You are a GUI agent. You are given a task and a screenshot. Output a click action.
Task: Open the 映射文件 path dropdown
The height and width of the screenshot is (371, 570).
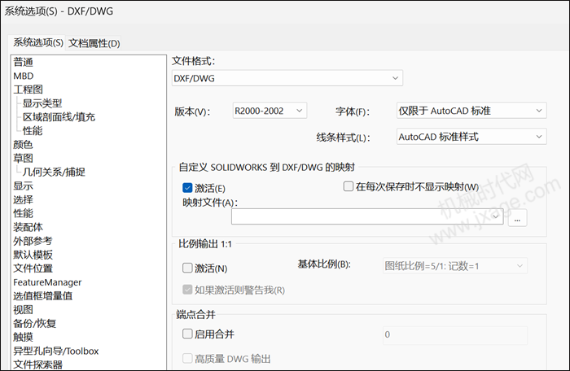point(367,216)
